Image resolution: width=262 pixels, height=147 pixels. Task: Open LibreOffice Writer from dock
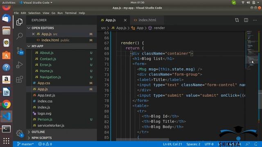pos(6,92)
